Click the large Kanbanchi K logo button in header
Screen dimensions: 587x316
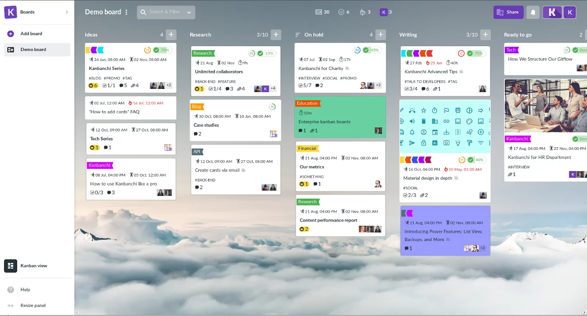[x=552, y=12]
